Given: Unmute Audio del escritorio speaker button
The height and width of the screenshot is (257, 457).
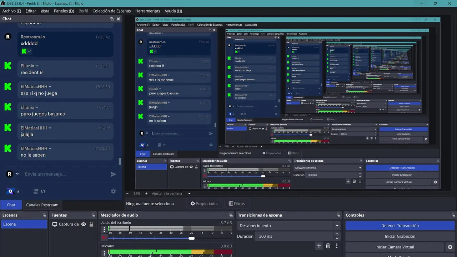Looking at the screenshot, I should point(104,238).
